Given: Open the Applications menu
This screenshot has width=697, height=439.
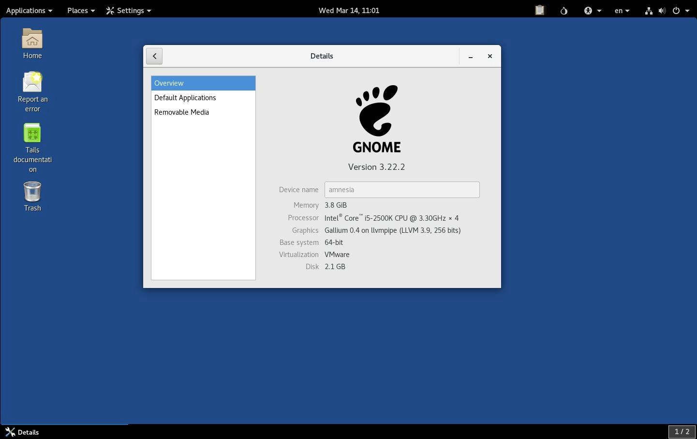Looking at the screenshot, I should tap(29, 10).
